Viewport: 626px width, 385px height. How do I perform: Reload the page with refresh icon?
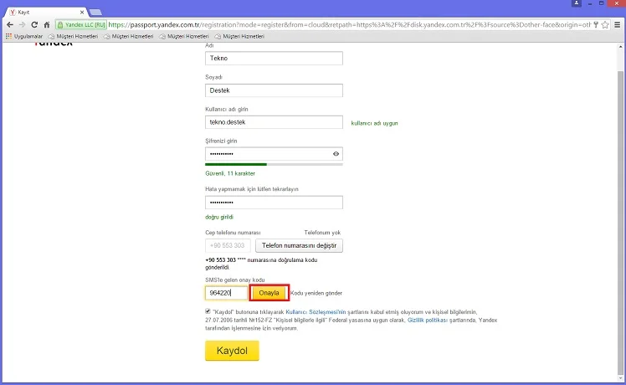(34, 25)
